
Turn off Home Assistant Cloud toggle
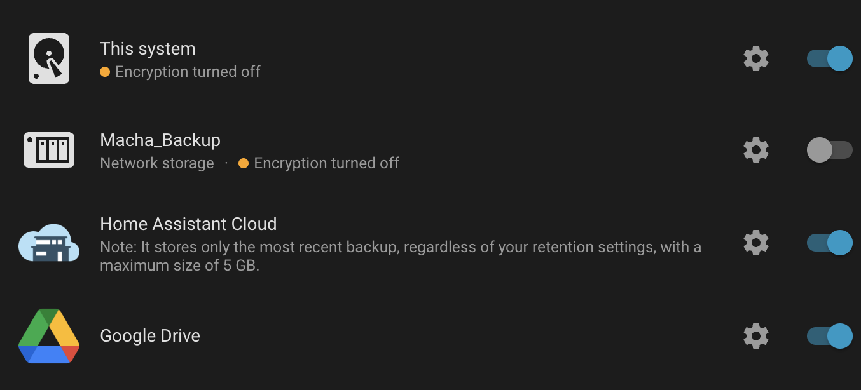(829, 243)
